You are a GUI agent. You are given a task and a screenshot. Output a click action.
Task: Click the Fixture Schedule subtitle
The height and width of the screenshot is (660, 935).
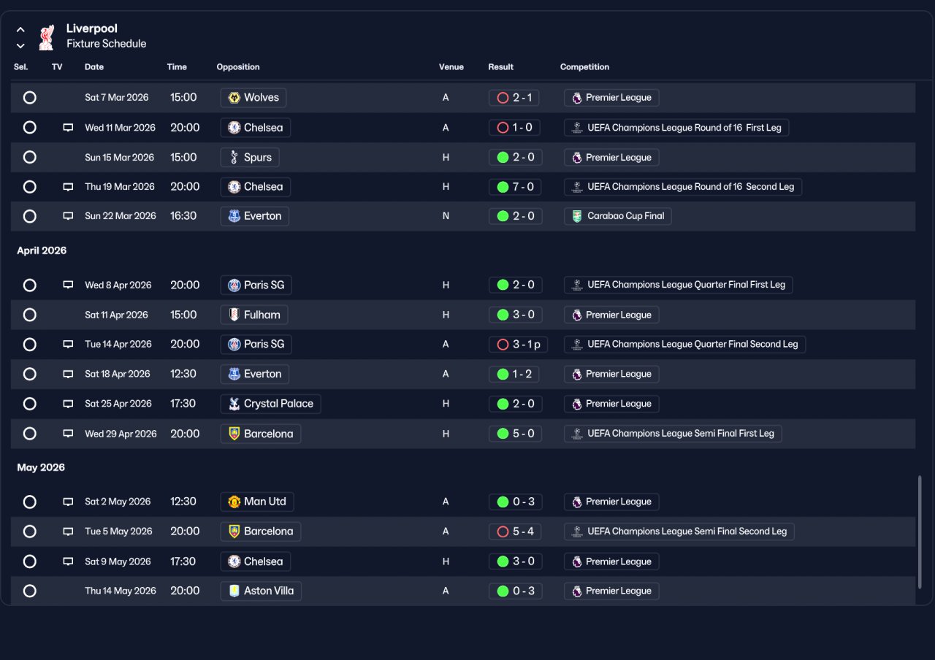tap(107, 44)
